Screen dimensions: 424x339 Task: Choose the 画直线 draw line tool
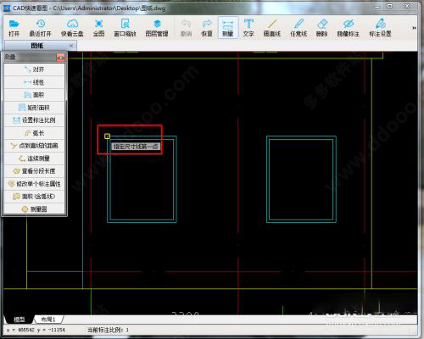[272, 28]
